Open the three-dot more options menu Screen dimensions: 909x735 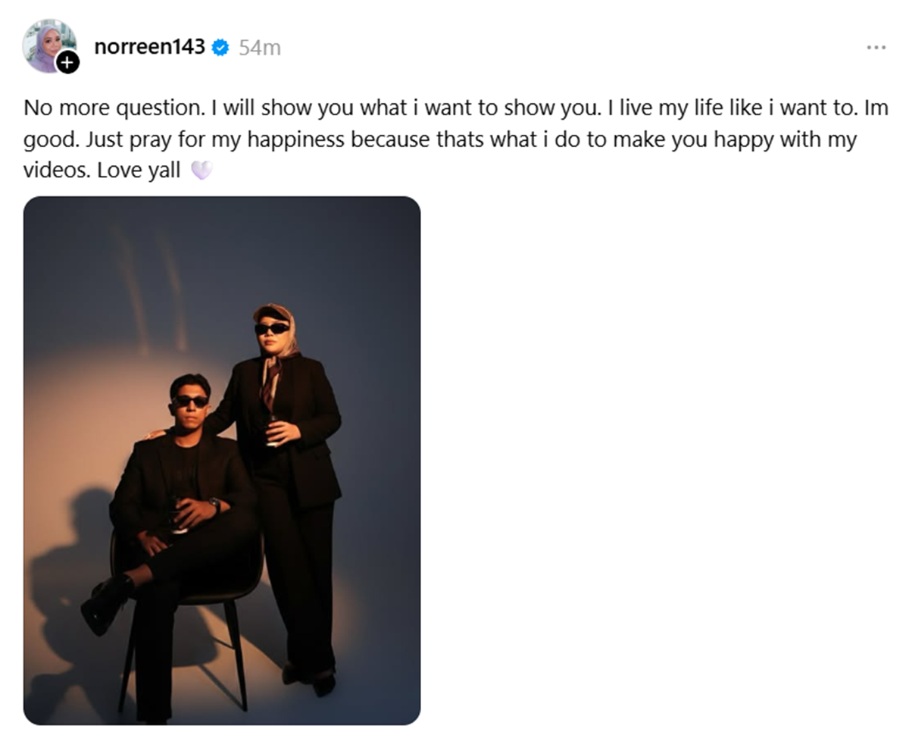coord(876,47)
